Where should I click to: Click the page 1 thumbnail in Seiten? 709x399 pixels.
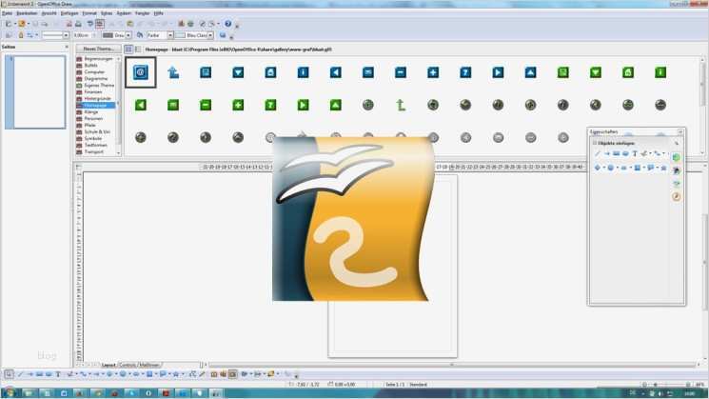coord(39,91)
